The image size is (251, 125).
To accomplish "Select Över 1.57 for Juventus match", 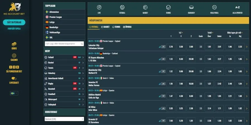I will click(209, 84).
